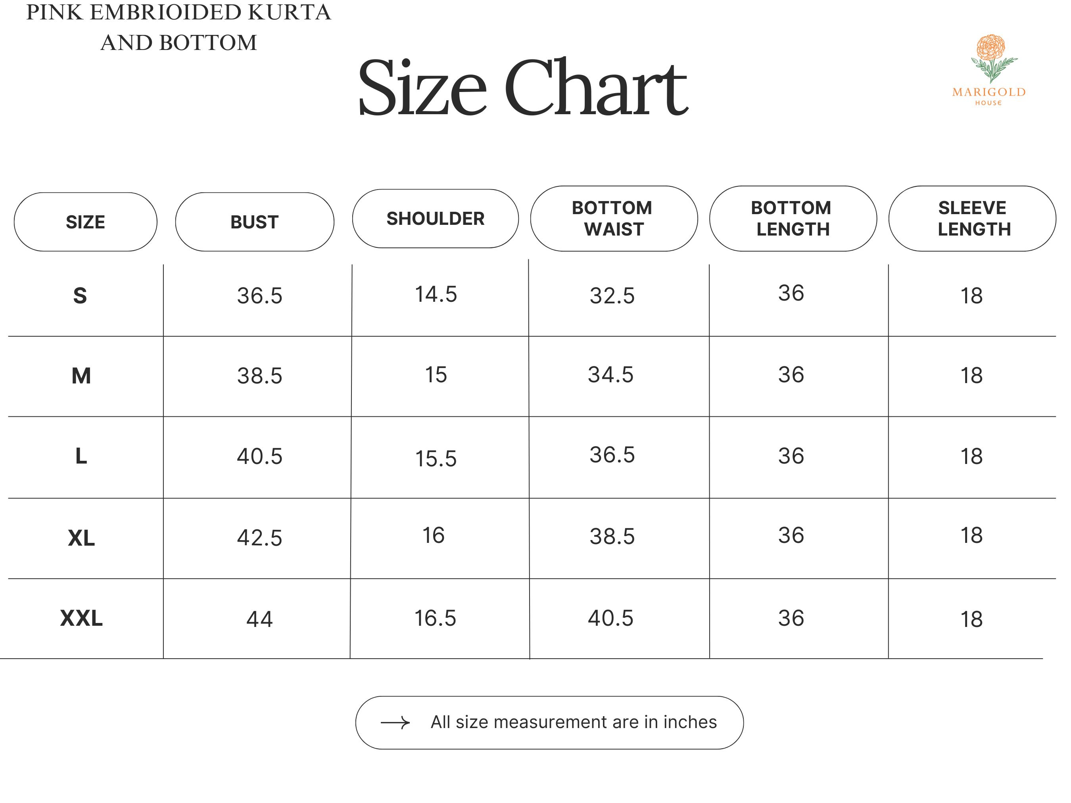1071x803 pixels.
Task: Click the SLEEVE LENGTH column header
Action: (x=973, y=218)
